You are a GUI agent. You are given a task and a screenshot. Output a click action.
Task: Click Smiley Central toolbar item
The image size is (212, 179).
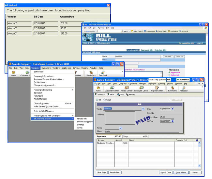click(x=137, y=31)
